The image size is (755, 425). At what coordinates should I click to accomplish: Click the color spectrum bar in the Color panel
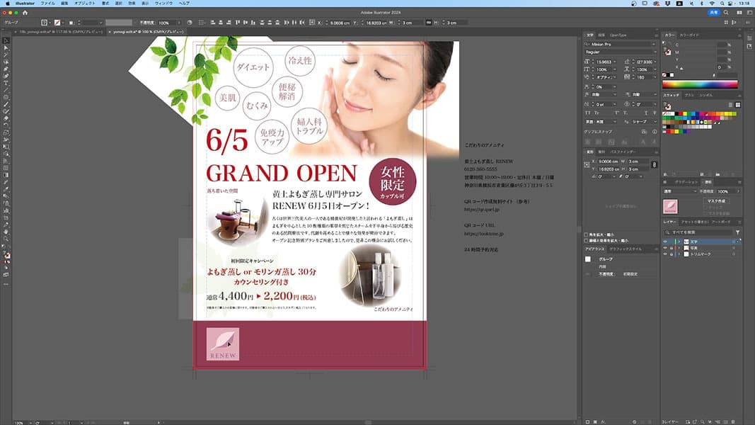(x=699, y=84)
